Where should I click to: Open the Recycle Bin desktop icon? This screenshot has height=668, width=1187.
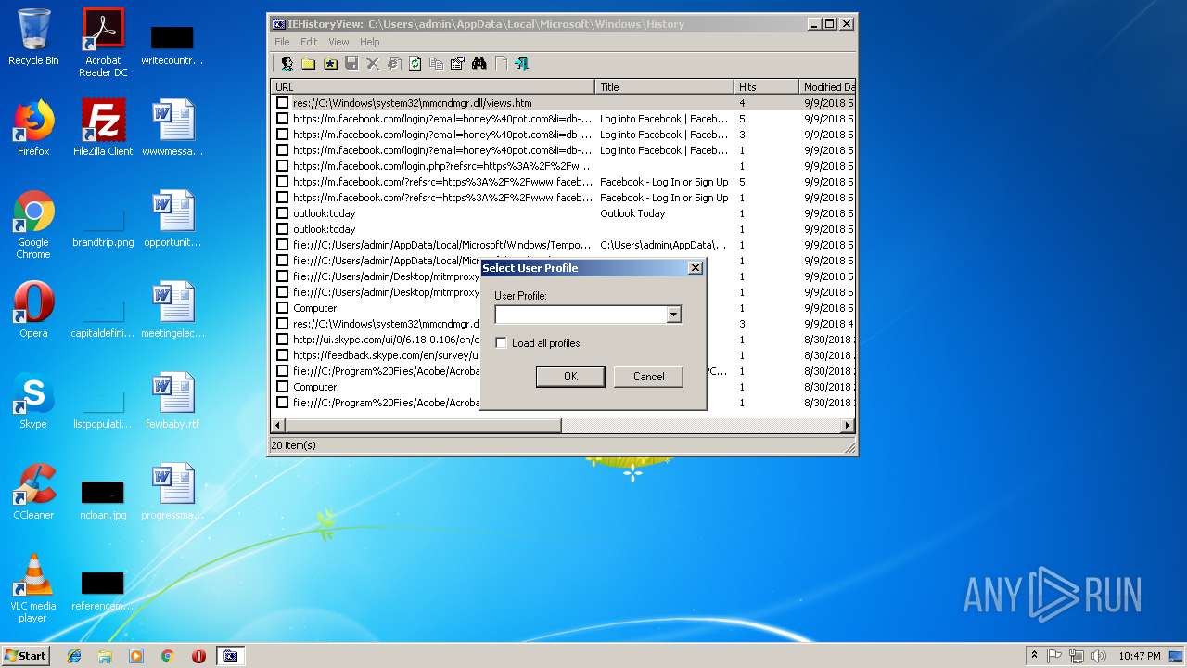[x=33, y=37]
